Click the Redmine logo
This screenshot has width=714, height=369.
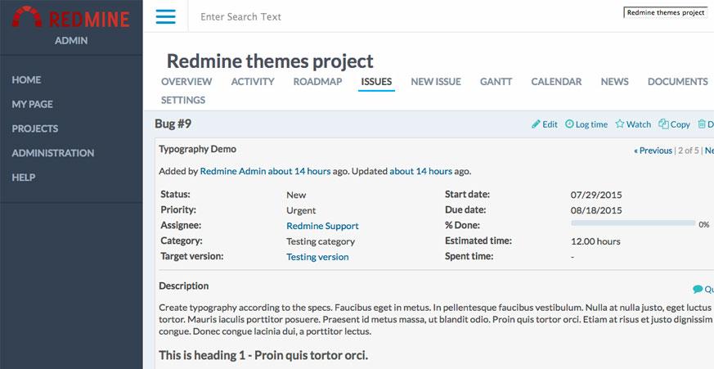[x=71, y=17]
